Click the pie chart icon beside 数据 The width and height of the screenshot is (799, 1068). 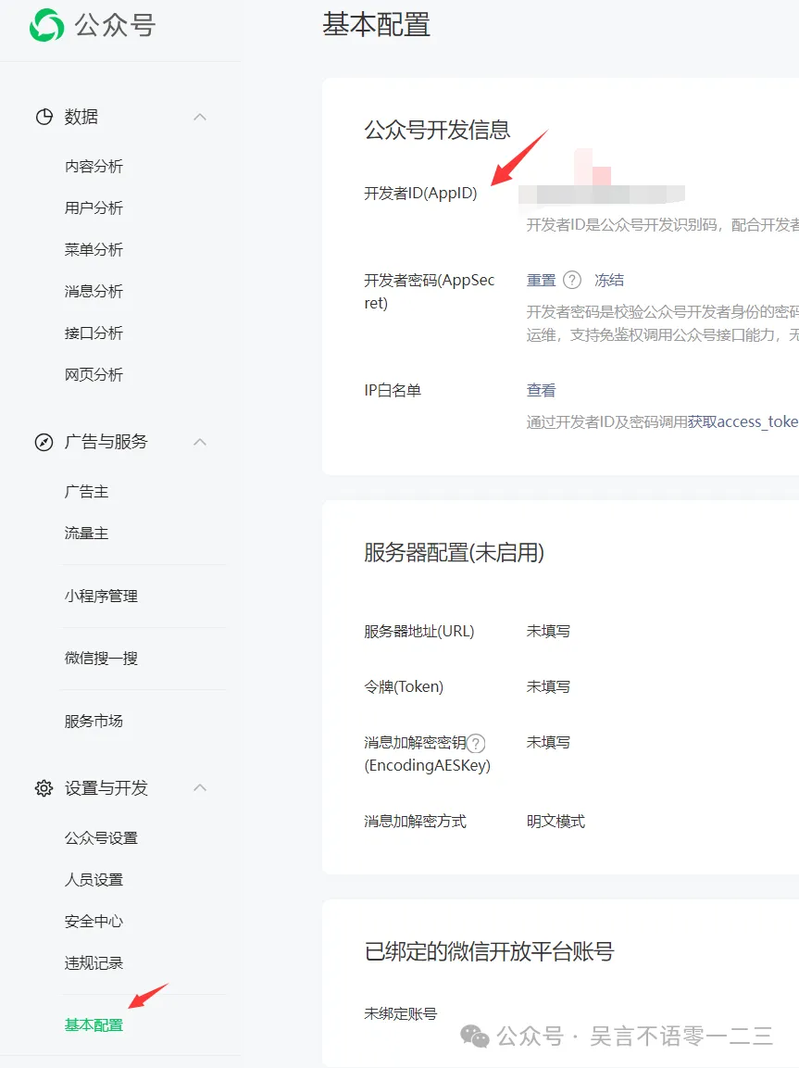point(44,117)
